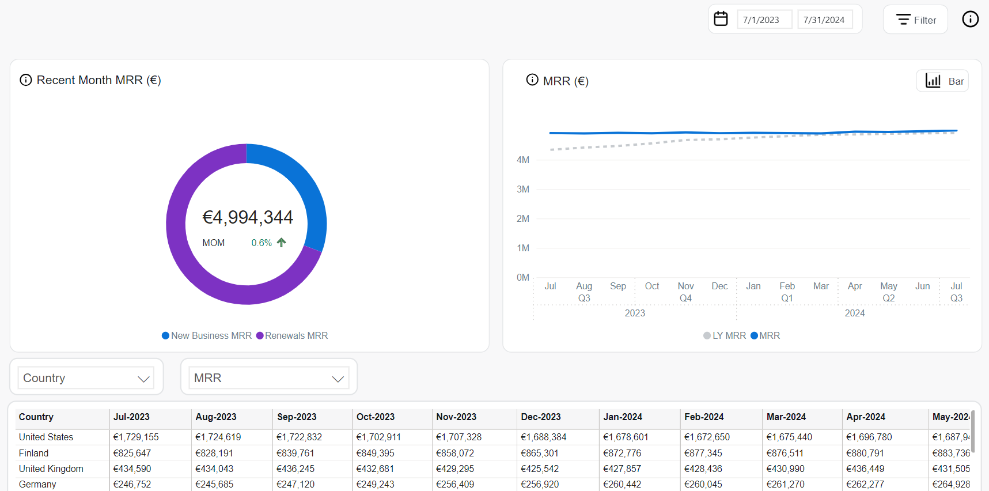Select the Germany row label
The width and height of the screenshot is (989, 491).
[x=37, y=484]
